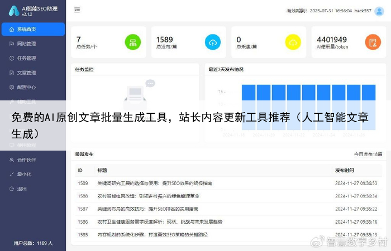Viewport: 391px width, 251px height.
Task: Click the 发布时间 column header
Action: pyautogui.click(x=345, y=170)
